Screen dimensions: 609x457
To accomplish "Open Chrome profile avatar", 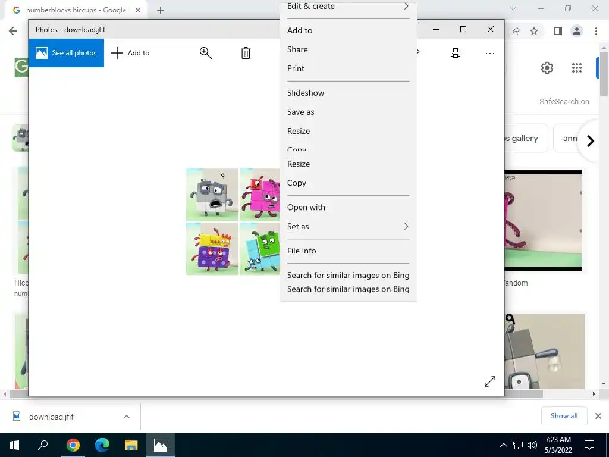I will pyautogui.click(x=577, y=31).
